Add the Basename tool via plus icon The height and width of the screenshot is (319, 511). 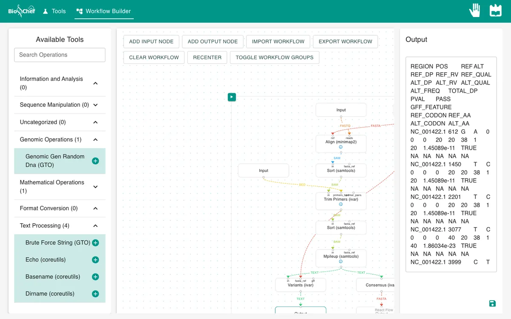tap(95, 277)
